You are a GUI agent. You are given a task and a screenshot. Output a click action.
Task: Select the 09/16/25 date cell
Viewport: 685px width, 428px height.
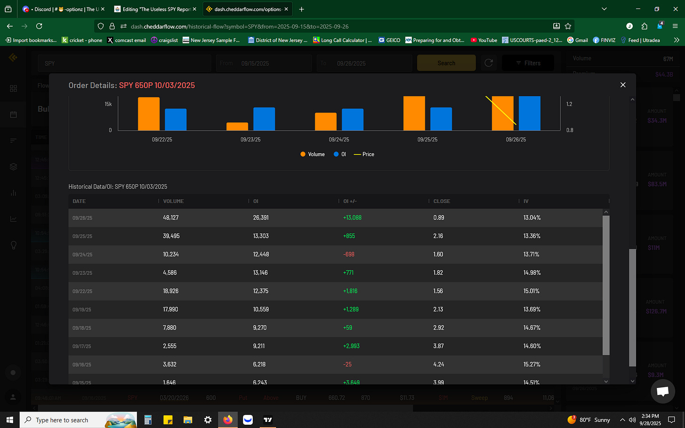82,365
